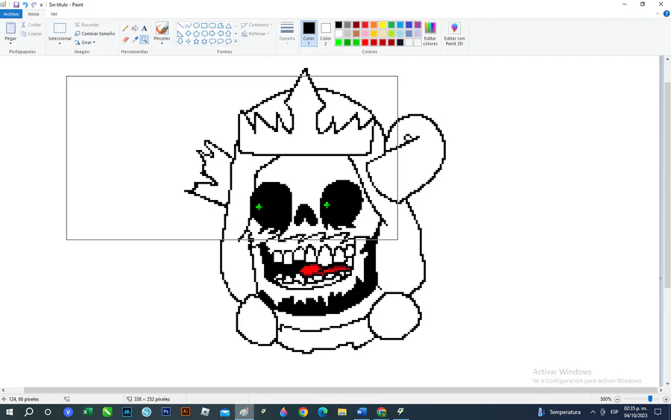Click the Recortar crop button

[87, 25]
